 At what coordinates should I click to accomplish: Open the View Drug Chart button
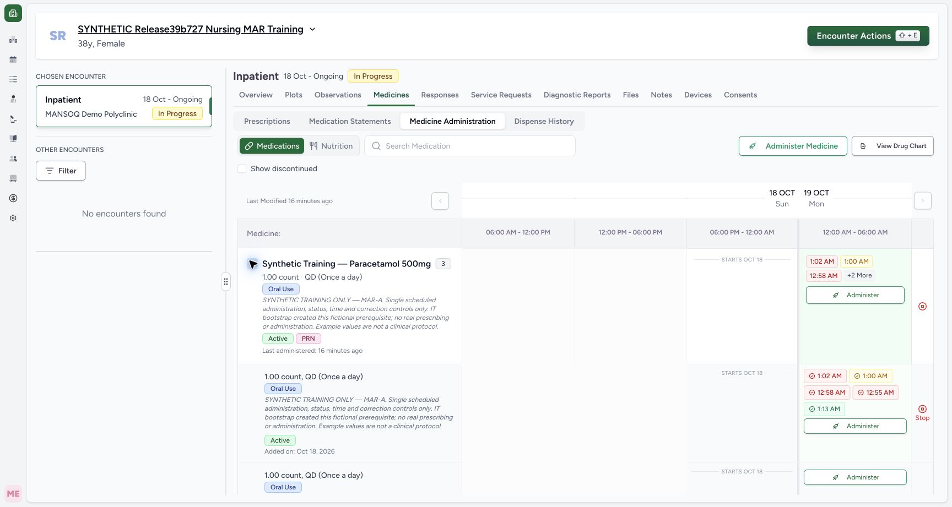click(892, 146)
